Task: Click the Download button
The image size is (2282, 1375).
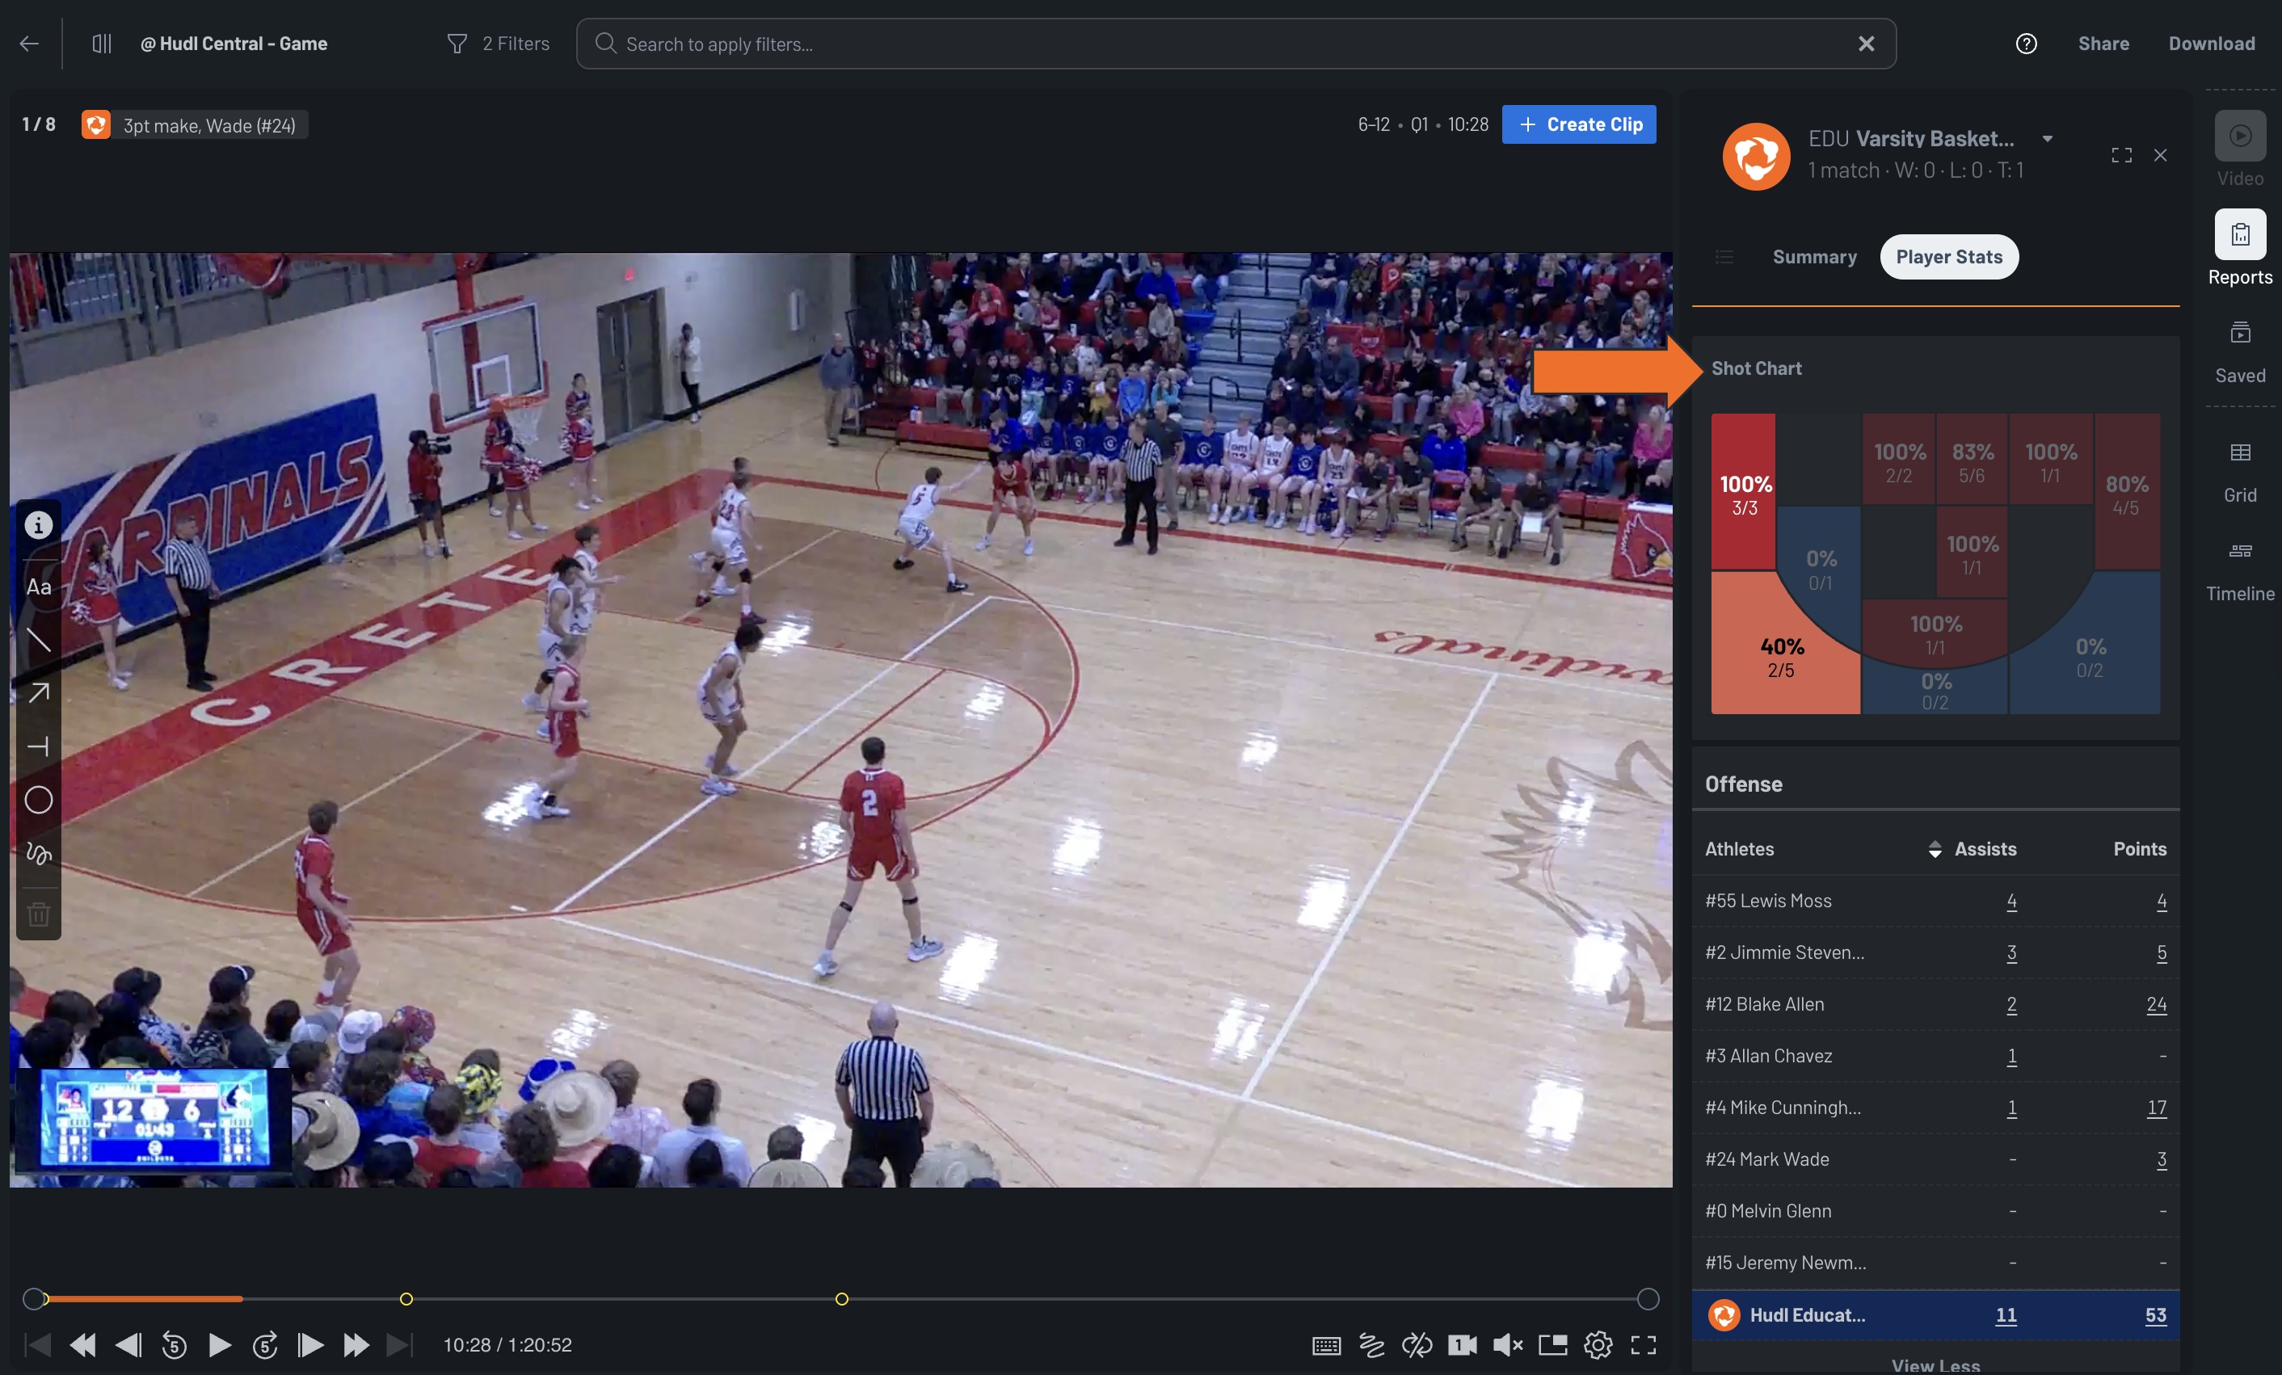Action: pos(2212,44)
